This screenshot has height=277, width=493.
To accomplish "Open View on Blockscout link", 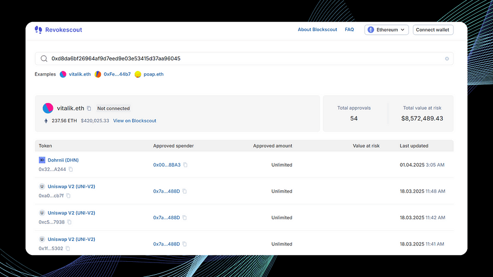I will coord(135,120).
